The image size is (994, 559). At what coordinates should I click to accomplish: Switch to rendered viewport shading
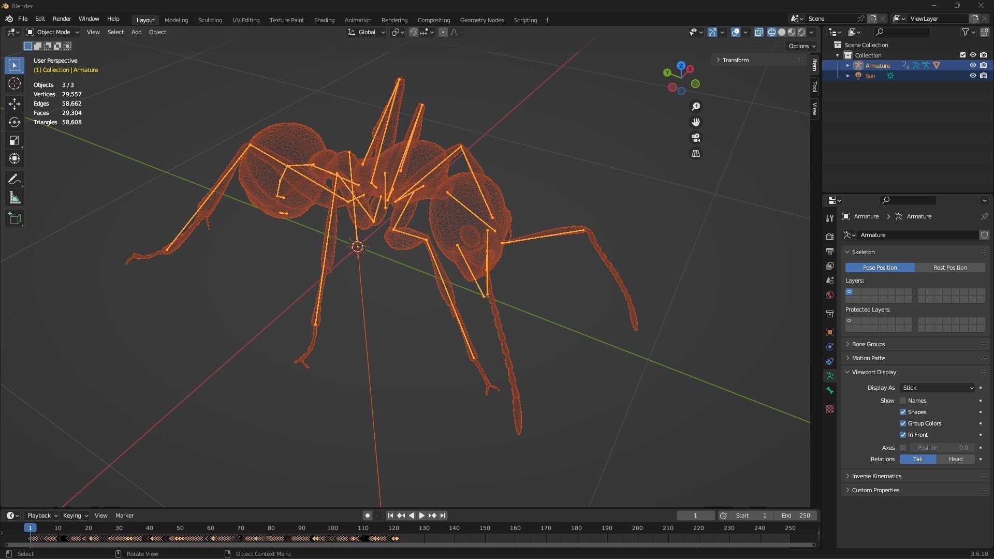point(801,32)
